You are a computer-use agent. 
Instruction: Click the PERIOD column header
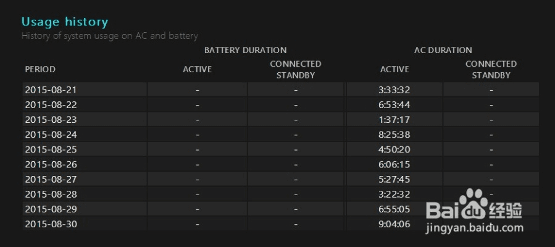pos(40,69)
